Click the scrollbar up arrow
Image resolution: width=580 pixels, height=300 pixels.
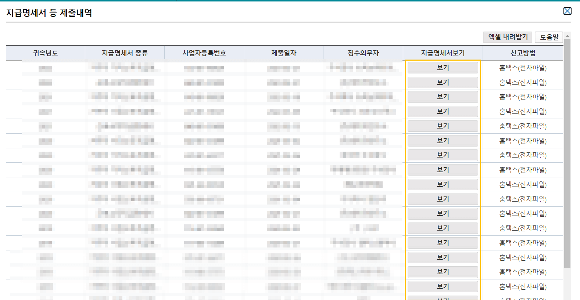567,36
